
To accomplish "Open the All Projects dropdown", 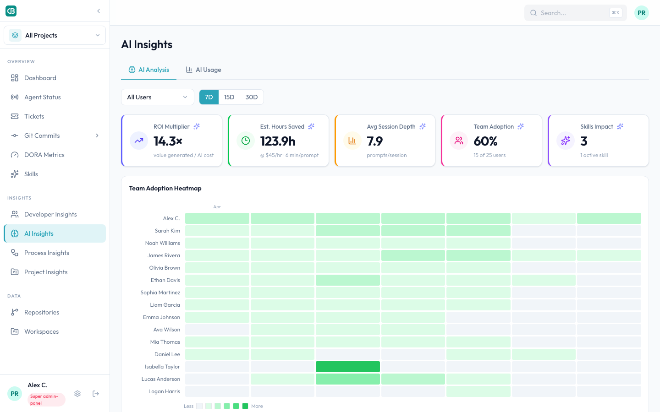I will tap(55, 35).
